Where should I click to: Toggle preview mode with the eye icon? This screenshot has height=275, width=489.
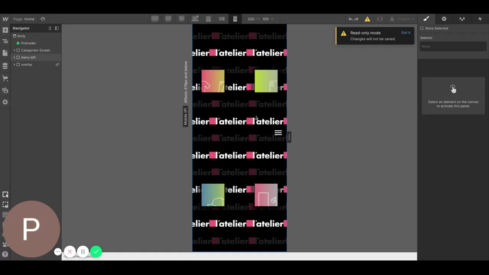43,19
